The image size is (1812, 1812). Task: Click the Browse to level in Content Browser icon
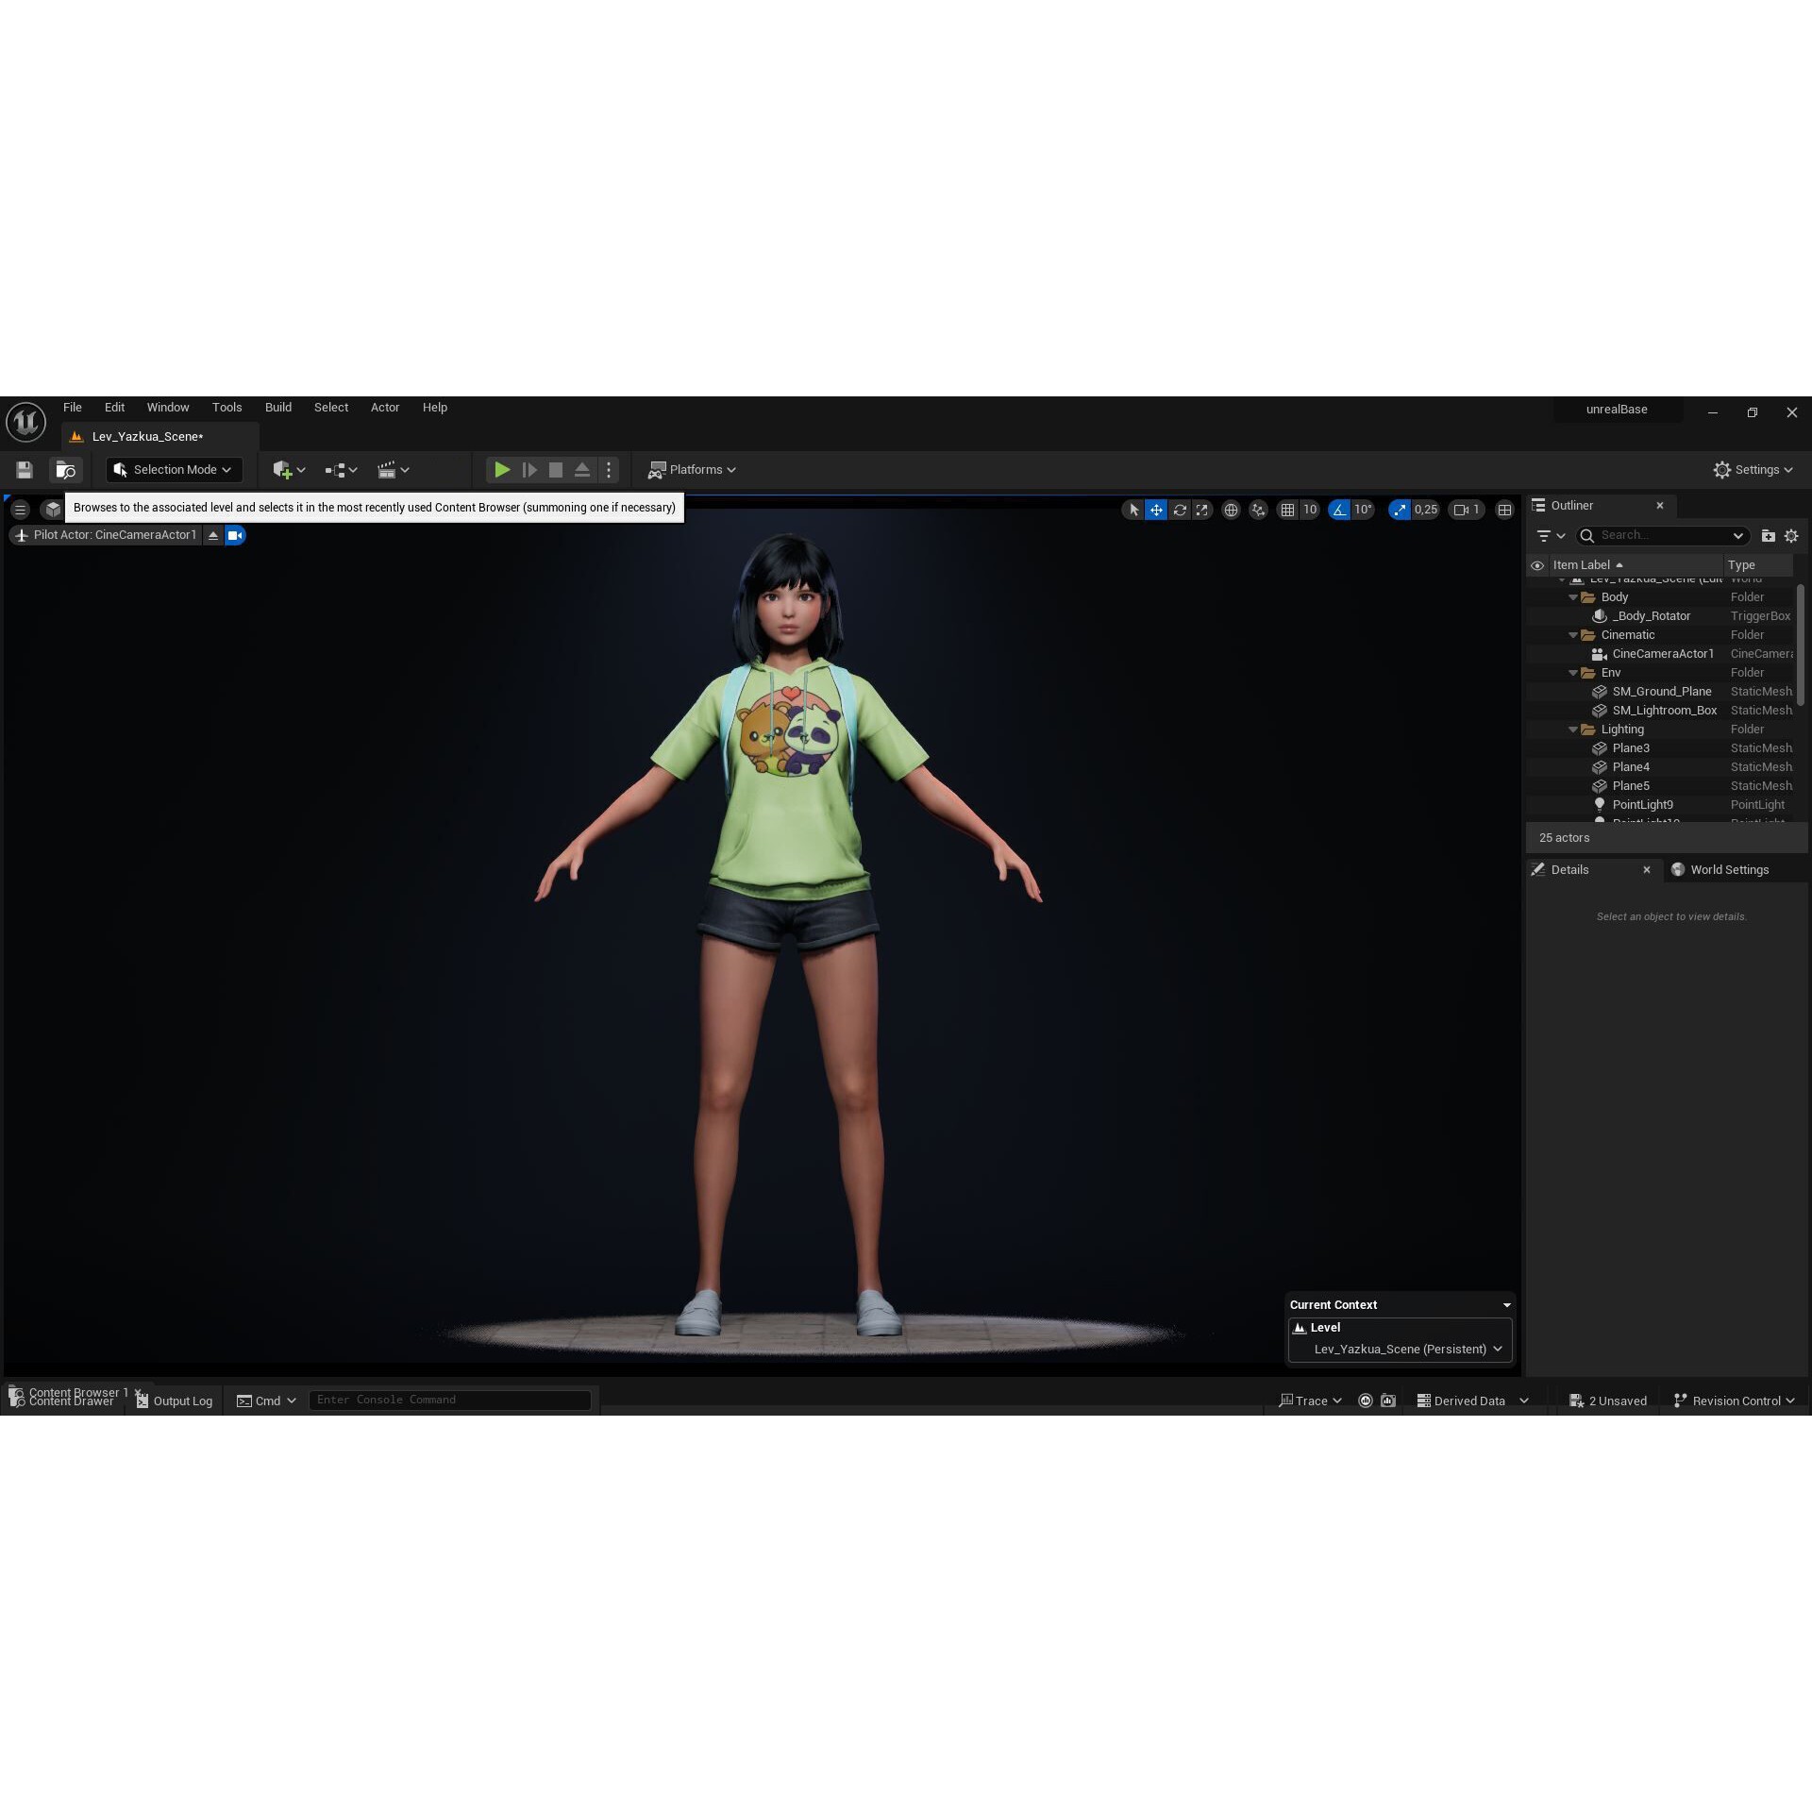66,469
